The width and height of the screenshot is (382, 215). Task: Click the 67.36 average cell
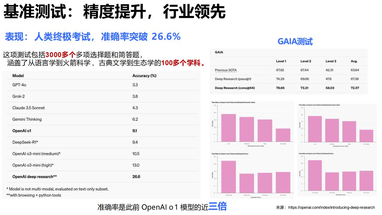(x=355, y=79)
